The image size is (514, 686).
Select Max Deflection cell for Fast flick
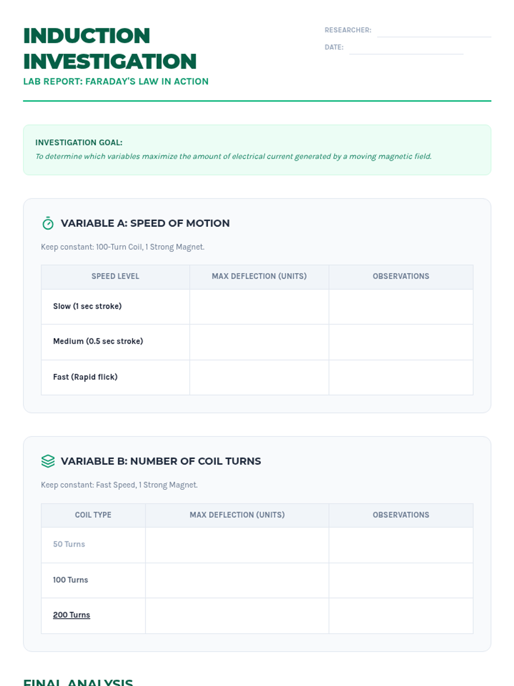coord(259,377)
